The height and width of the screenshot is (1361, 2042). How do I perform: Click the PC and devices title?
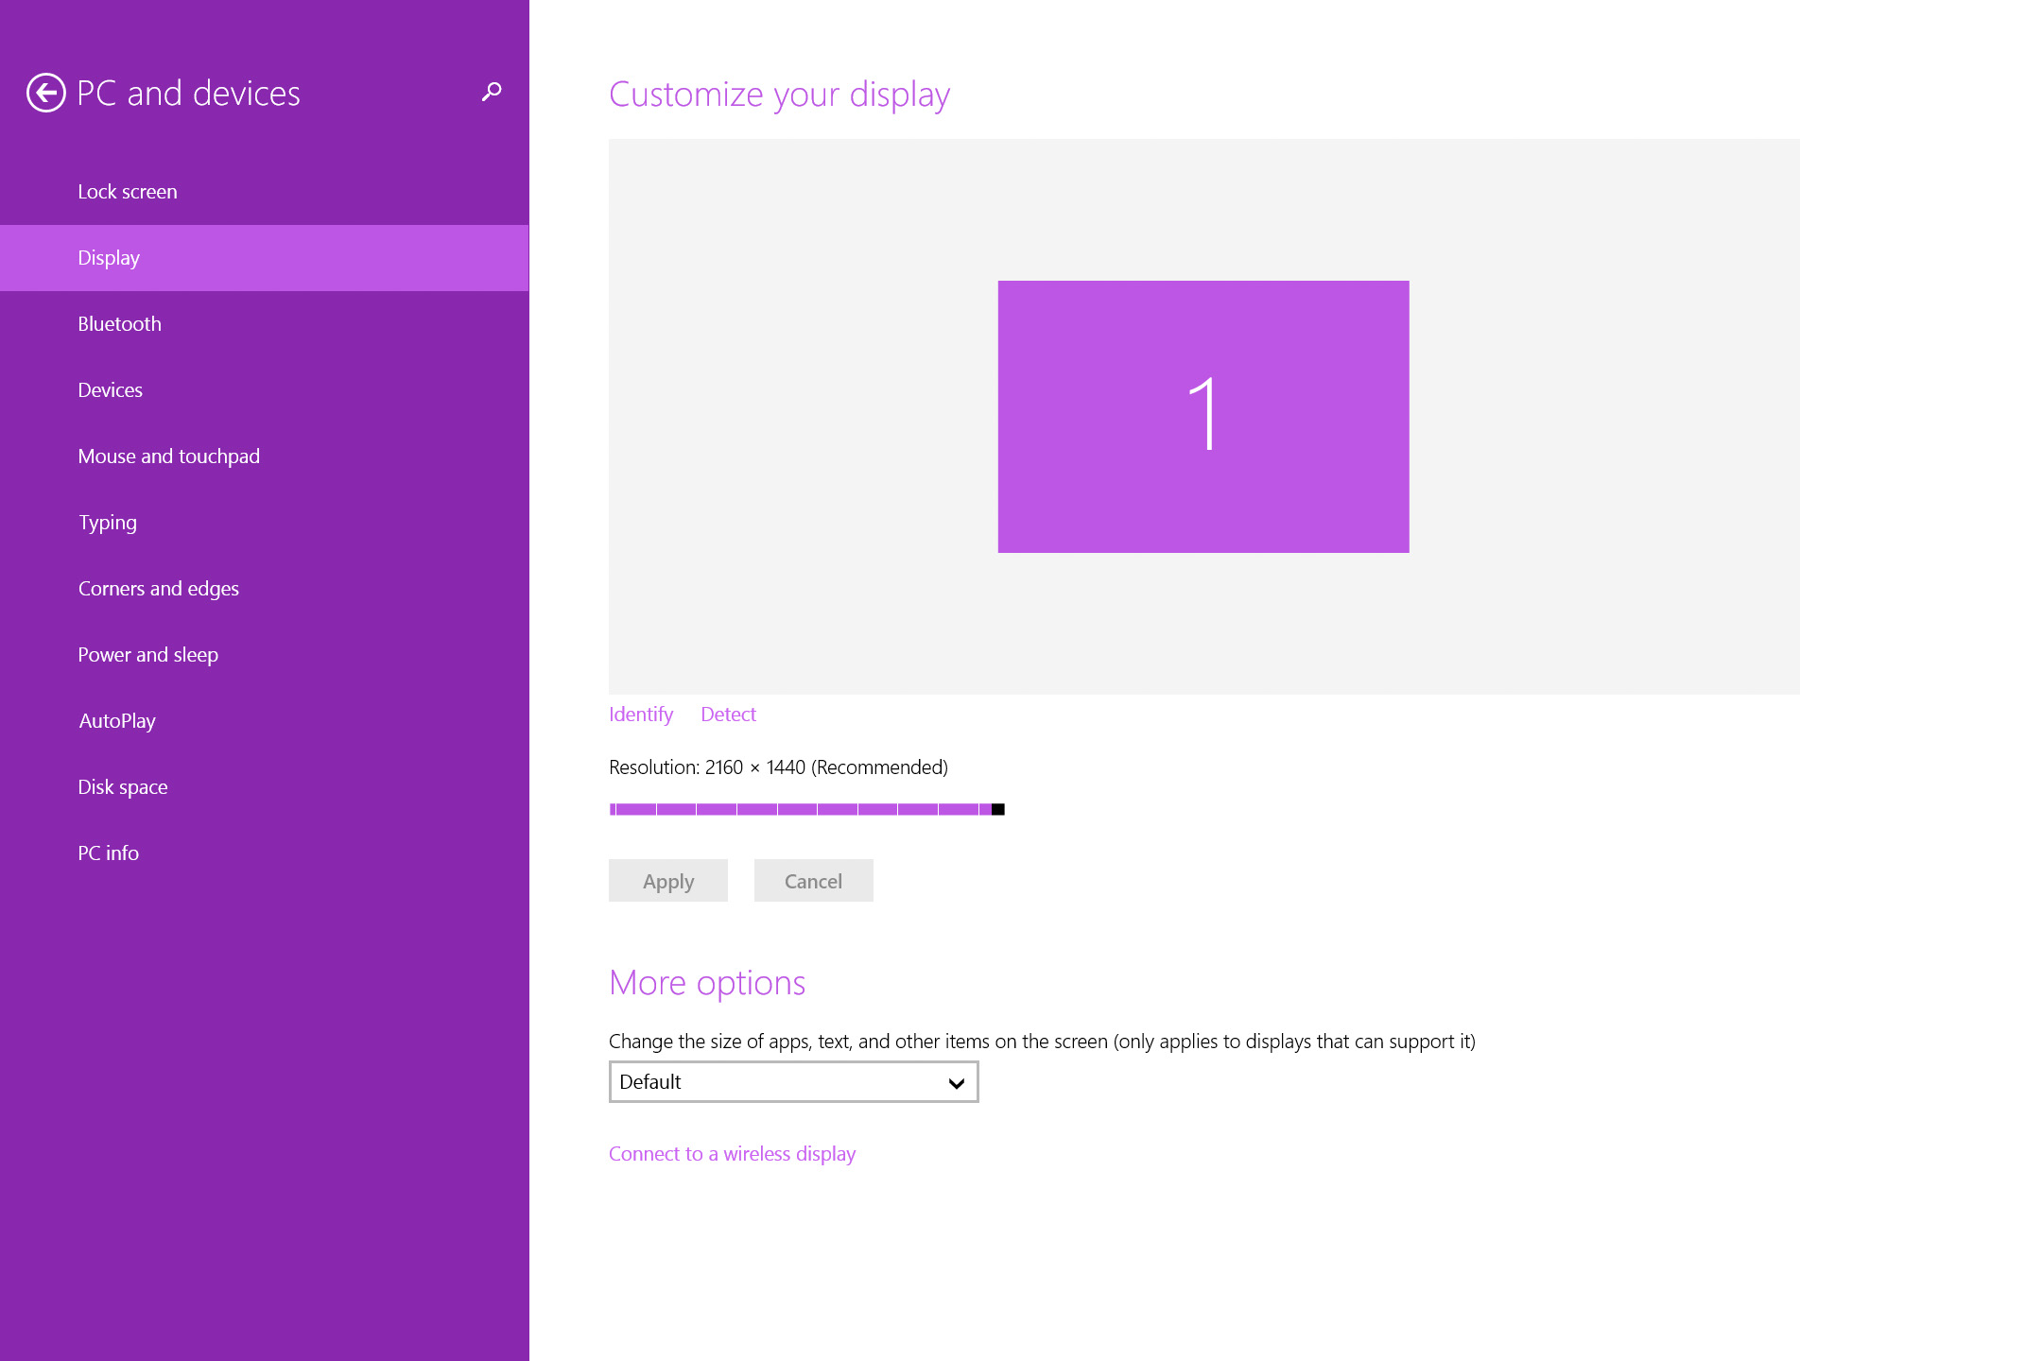click(x=188, y=93)
